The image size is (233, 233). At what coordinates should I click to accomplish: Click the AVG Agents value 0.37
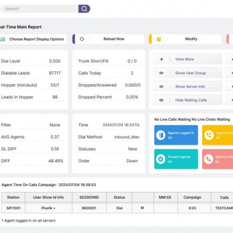[55, 137]
